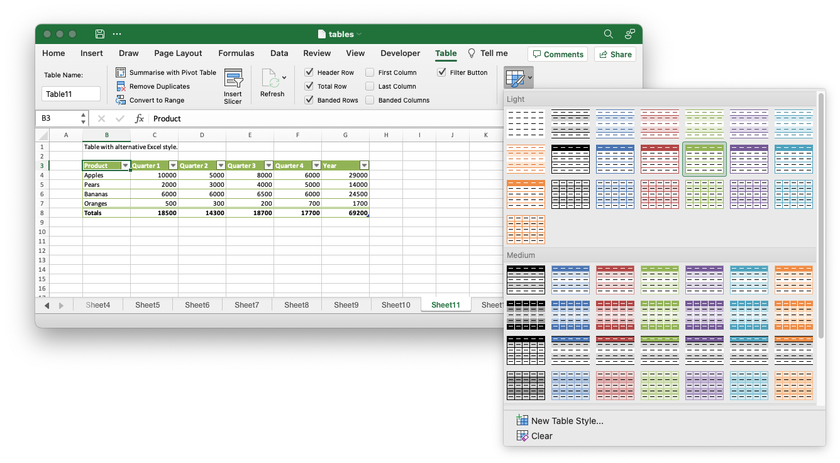Open the Page Layout tab

[x=178, y=53]
